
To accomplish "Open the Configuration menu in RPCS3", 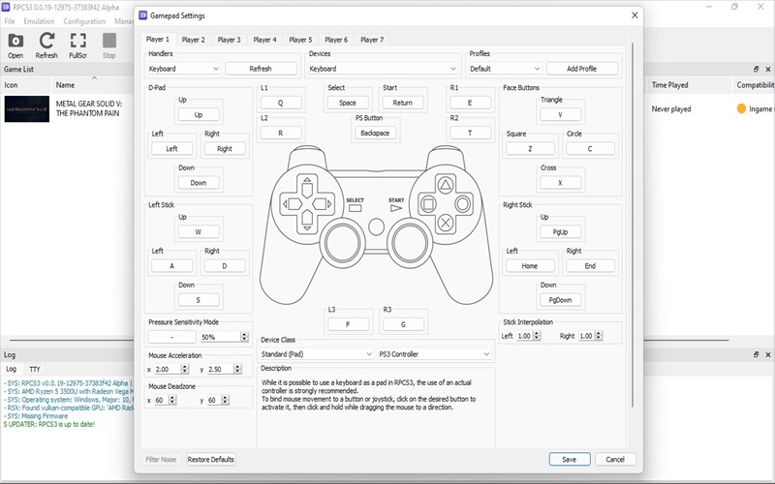I will (x=84, y=21).
